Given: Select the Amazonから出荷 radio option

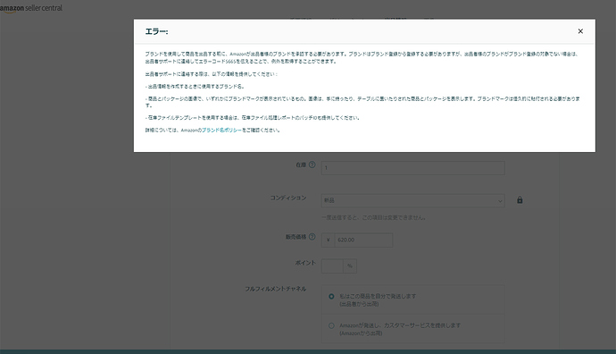Looking at the screenshot, I should (331, 325).
